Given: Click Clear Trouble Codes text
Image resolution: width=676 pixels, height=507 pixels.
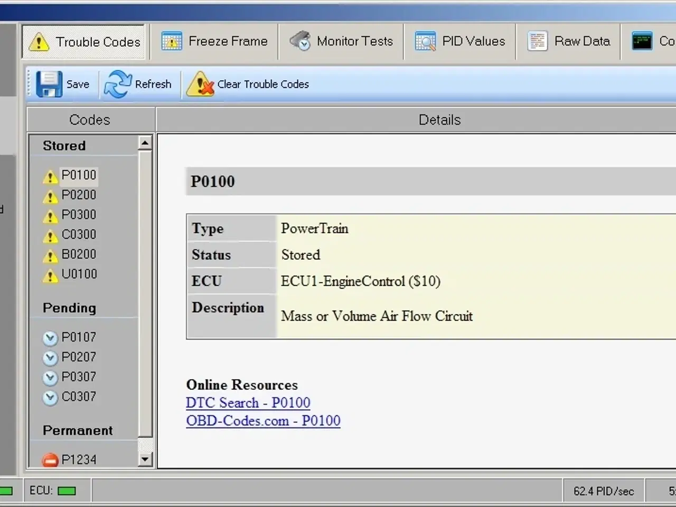Looking at the screenshot, I should coord(263,84).
